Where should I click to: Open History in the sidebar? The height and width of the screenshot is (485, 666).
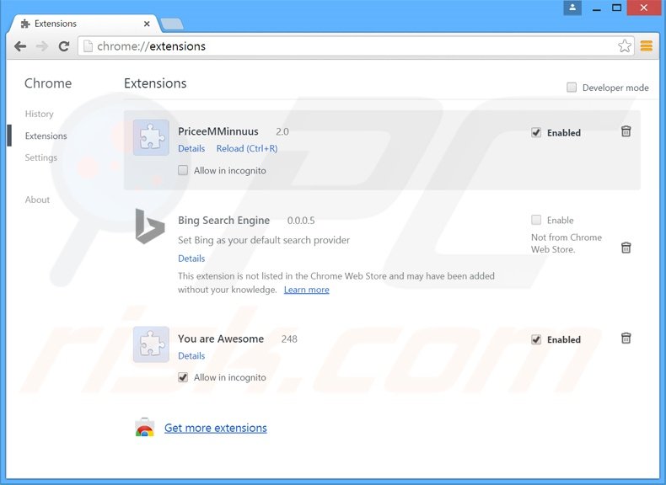[39, 114]
